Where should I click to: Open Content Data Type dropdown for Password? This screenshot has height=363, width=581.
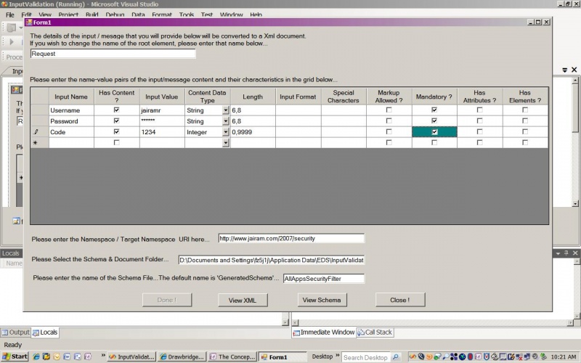point(226,121)
